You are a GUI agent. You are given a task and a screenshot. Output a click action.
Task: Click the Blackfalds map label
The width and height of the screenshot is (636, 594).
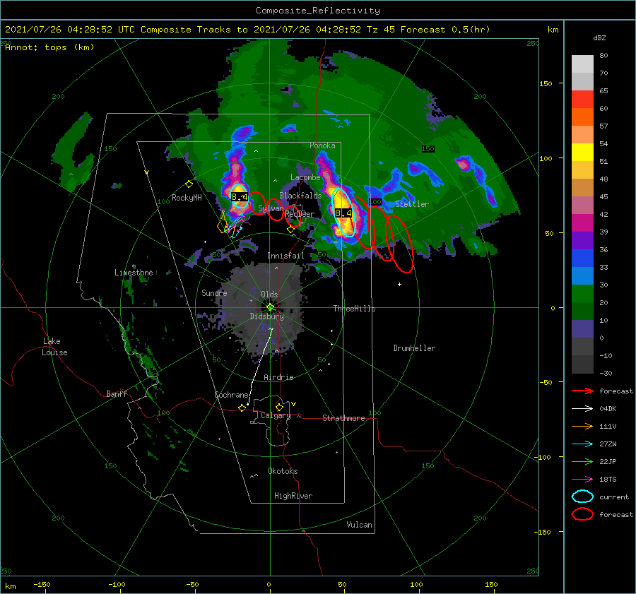(x=300, y=196)
